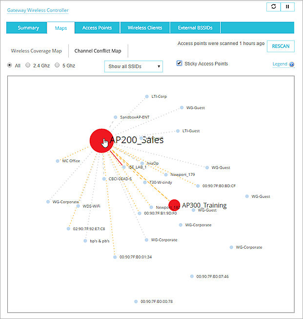The image size is (303, 319).
Task: Click the RESCAN button
Action: 281,46
